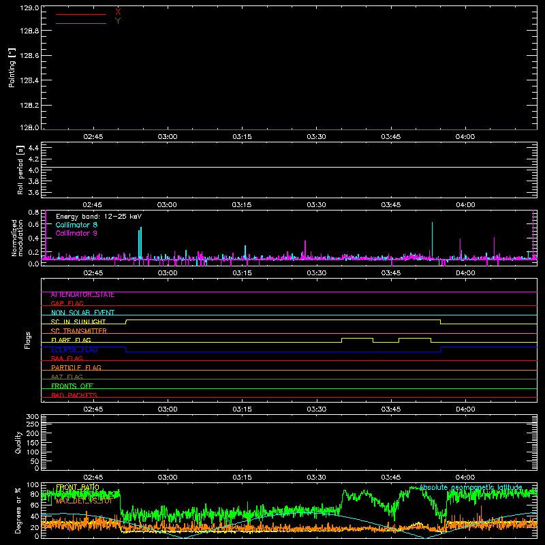Select the 3.8 roll period tick label

pyautogui.click(x=33, y=181)
